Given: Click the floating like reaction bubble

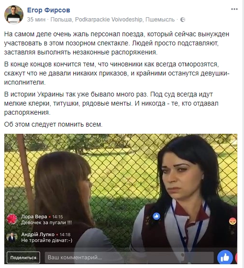Looking at the screenshot, I should (x=156, y=216).
